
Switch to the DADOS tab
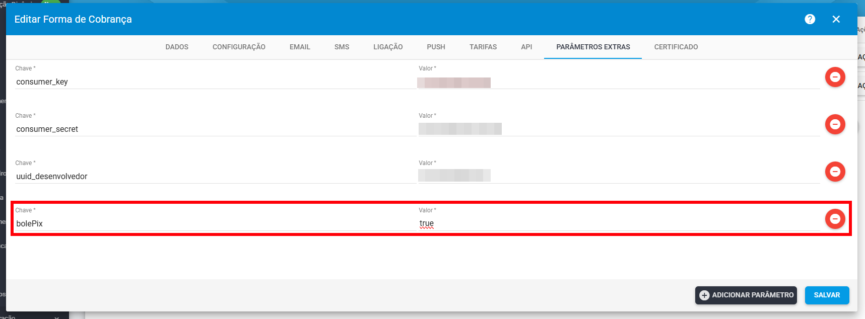click(177, 47)
